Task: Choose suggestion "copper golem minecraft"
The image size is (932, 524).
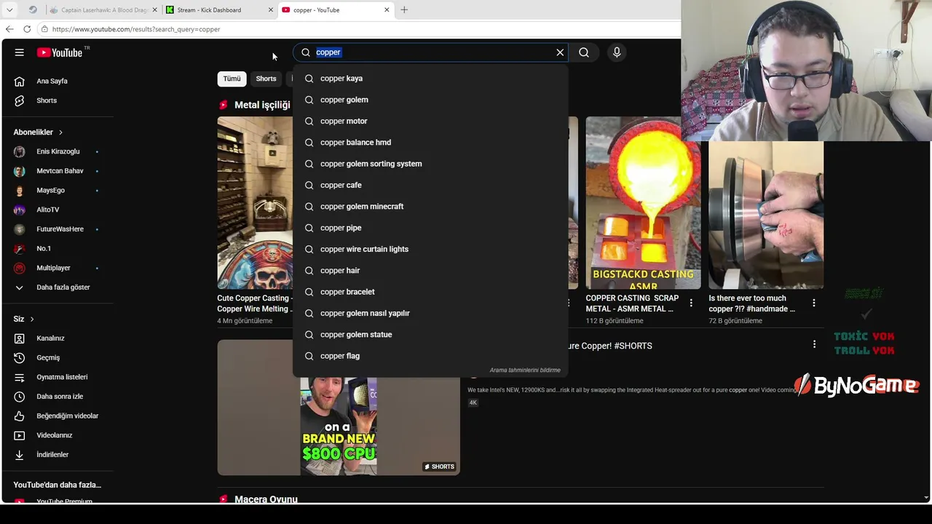Action: click(430, 207)
